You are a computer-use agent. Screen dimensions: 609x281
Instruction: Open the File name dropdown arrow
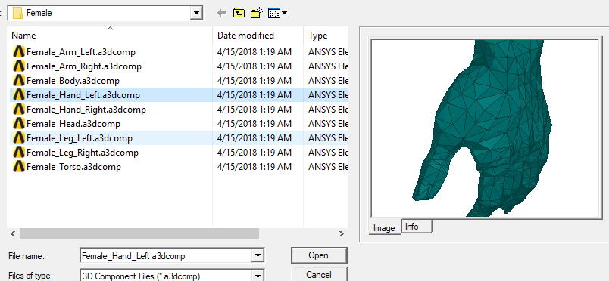[x=258, y=256]
